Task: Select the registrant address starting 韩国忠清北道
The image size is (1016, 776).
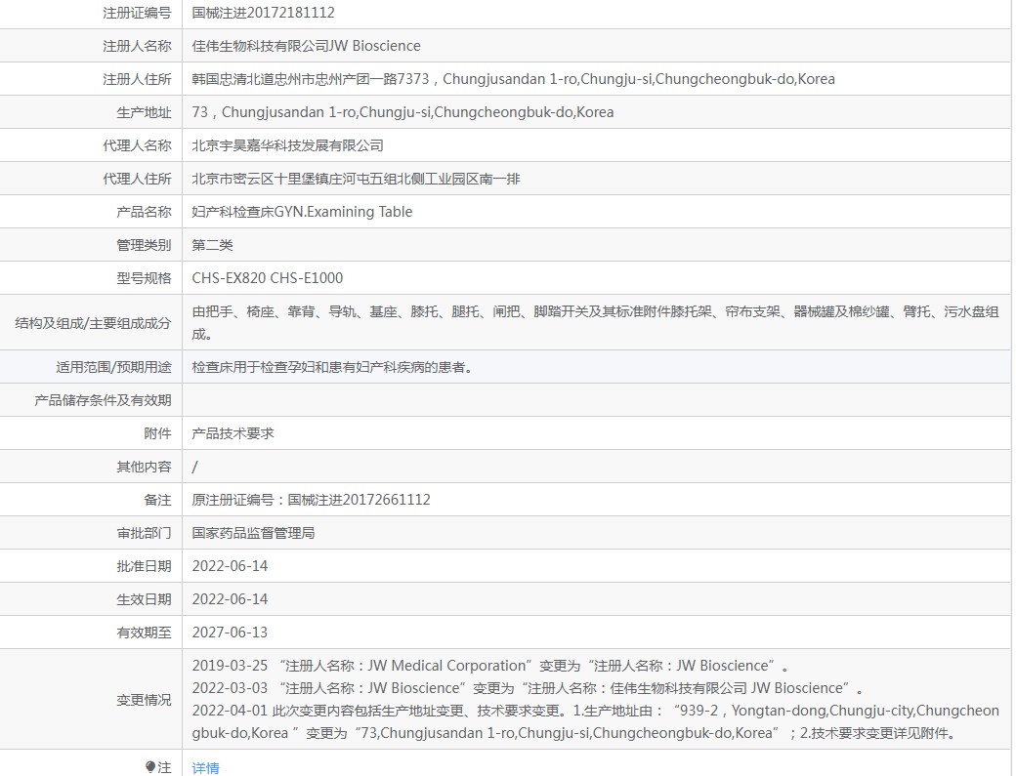Action: 513,79
